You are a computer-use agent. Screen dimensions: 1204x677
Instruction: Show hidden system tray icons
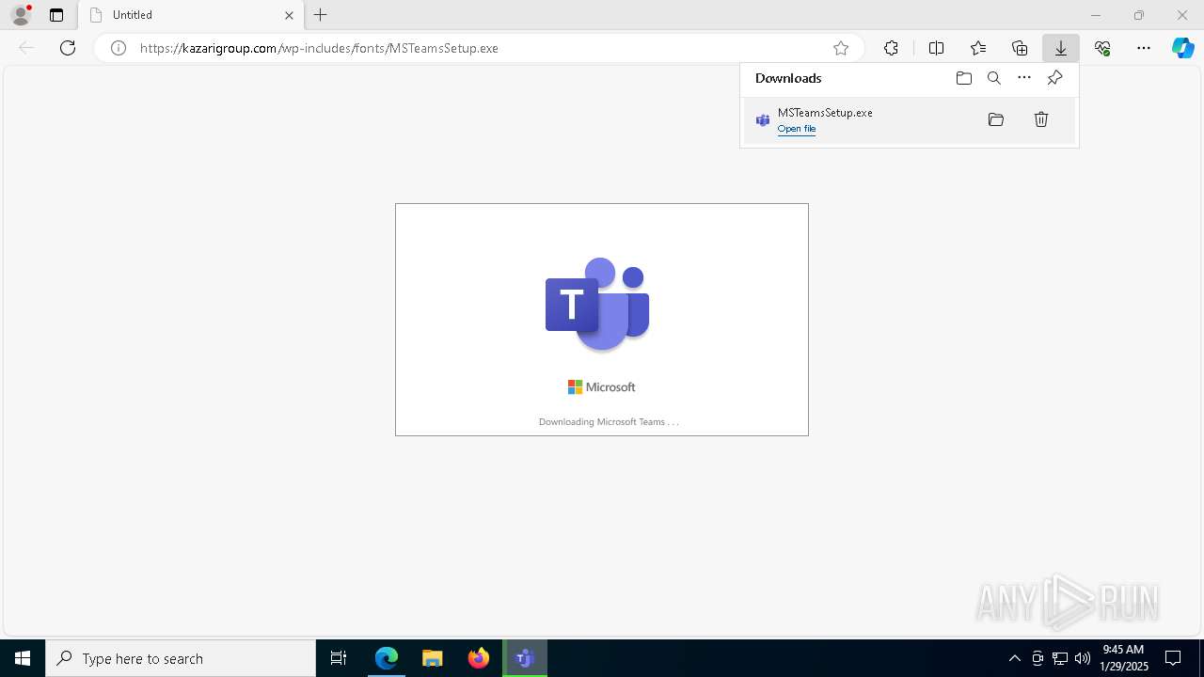point(1014,658)
